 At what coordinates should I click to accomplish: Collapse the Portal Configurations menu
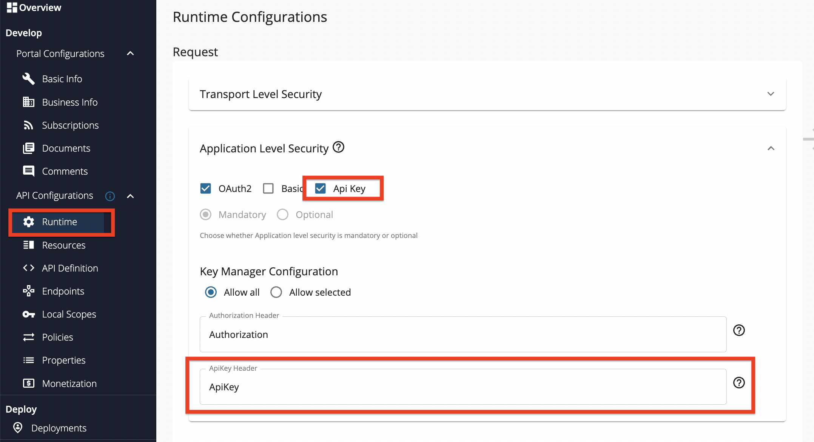point(130,53)
